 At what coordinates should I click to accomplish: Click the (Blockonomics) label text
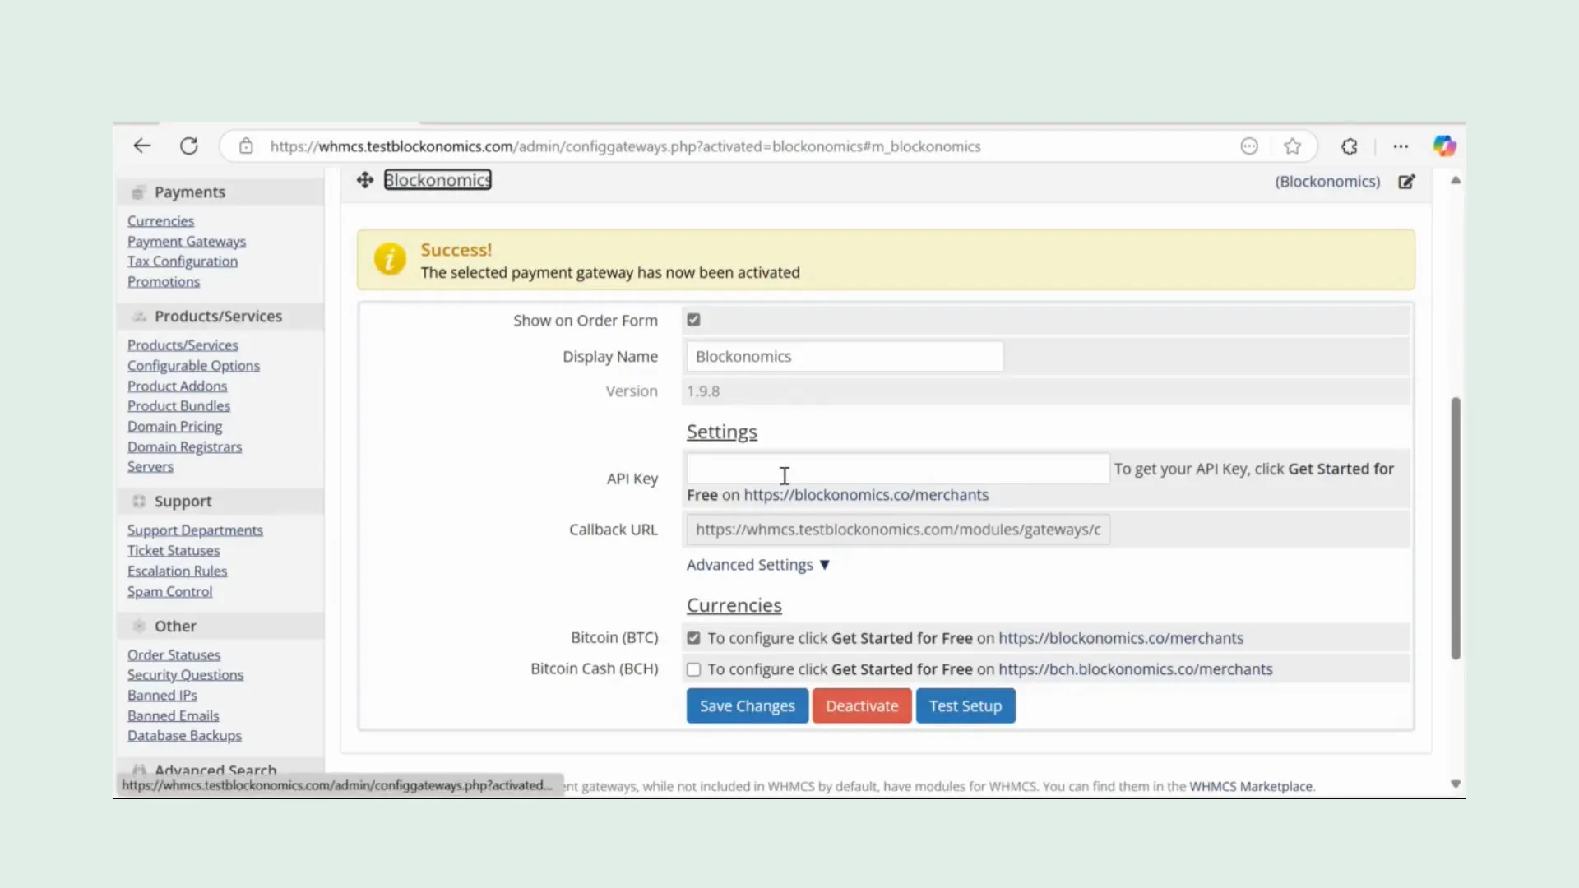coord(1327,182)
